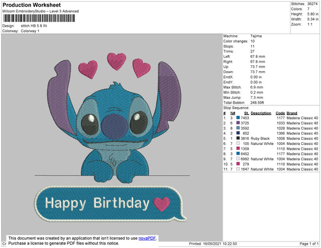The image size is (321, 248).
Task: Click the 'Stop Sequence:' label
Action: click(236, 108)
